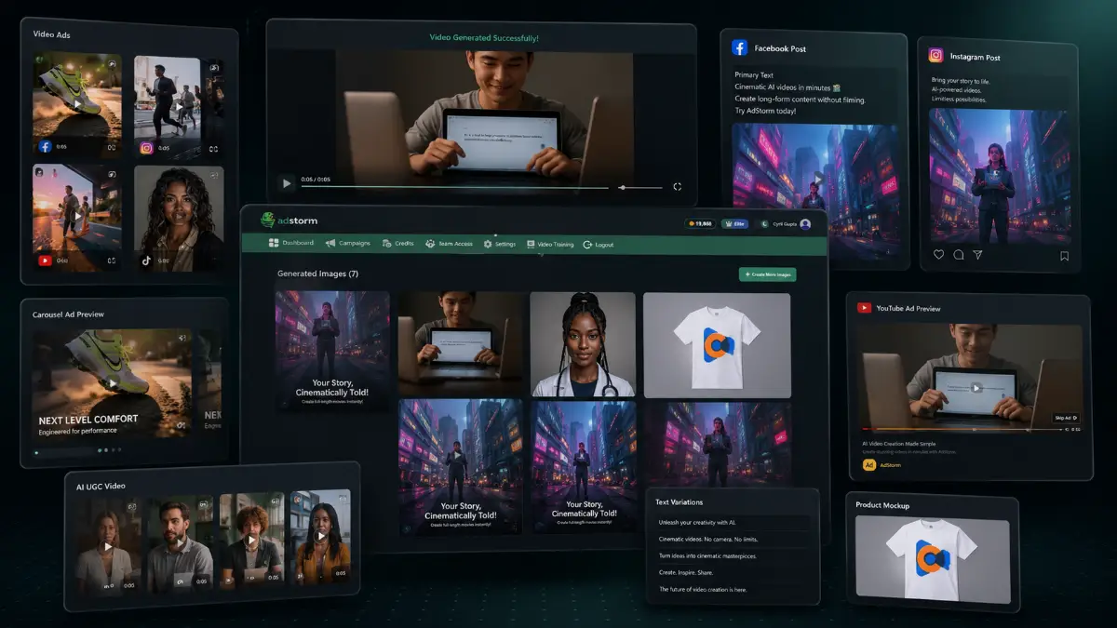Click the Facebook logo in Facebook Post panel
This screenshot has width=1117, height=628.
tap(740, 47)
